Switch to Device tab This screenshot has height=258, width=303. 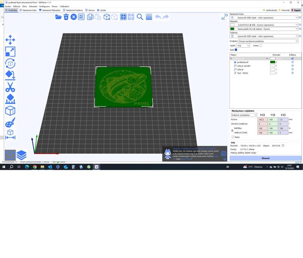[90, 10]
